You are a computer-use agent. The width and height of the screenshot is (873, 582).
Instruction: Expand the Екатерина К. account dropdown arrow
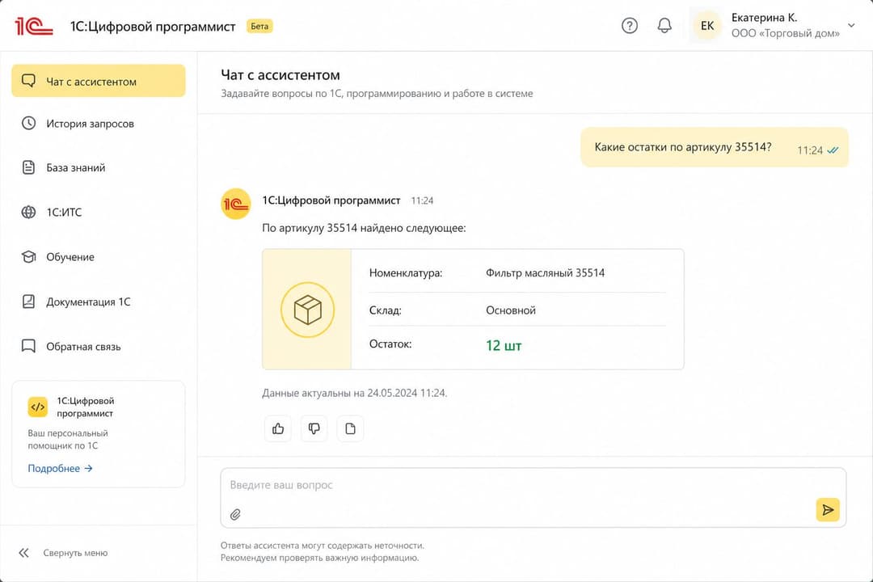click(851, 26)
